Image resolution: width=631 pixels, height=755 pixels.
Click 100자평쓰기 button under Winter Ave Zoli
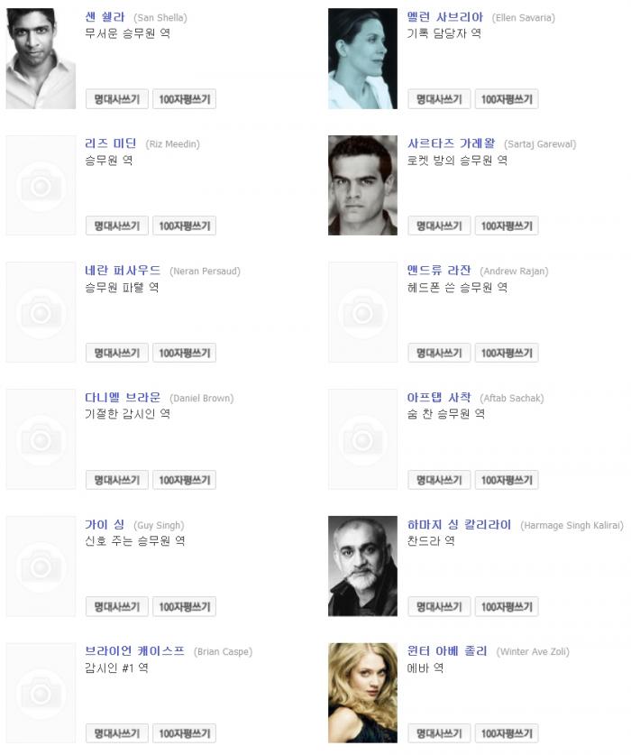click(507, 733)
